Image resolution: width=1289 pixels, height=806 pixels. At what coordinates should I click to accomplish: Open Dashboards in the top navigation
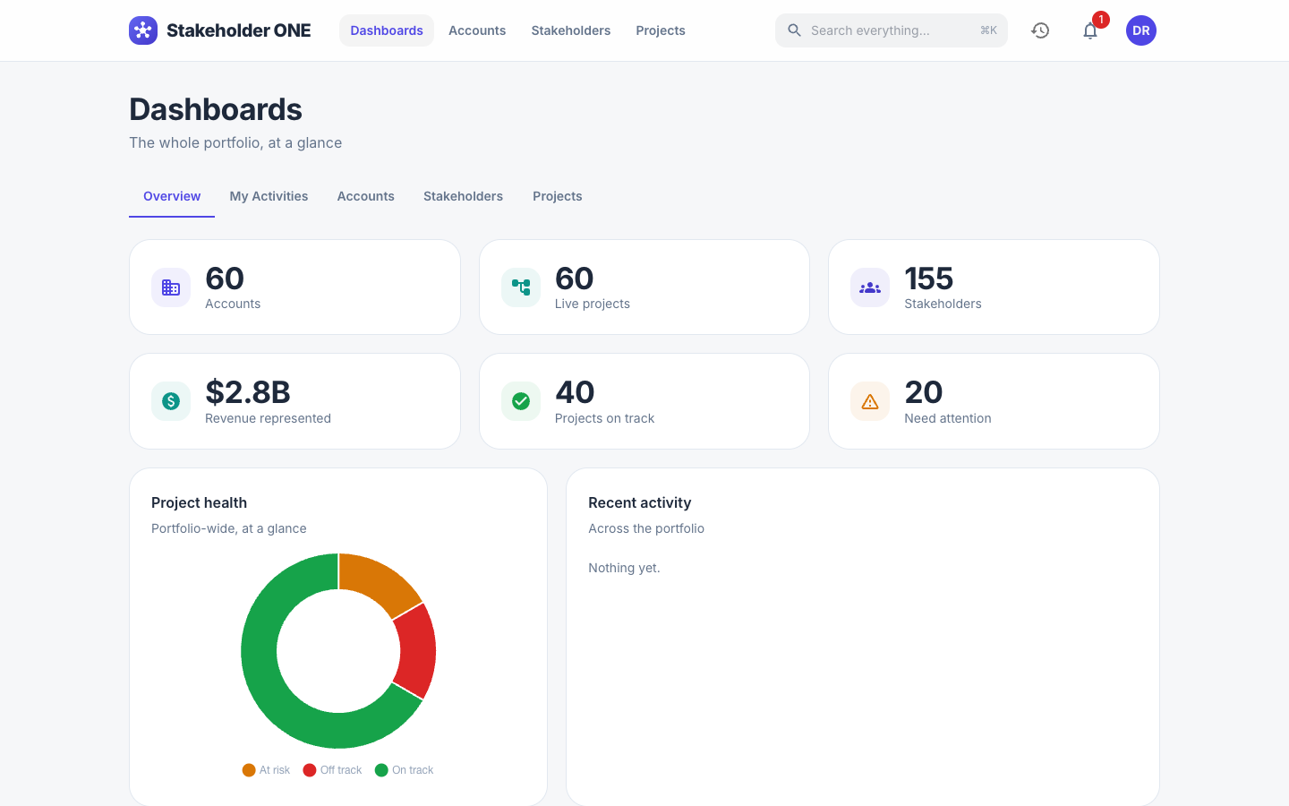[x=387, y=30]
